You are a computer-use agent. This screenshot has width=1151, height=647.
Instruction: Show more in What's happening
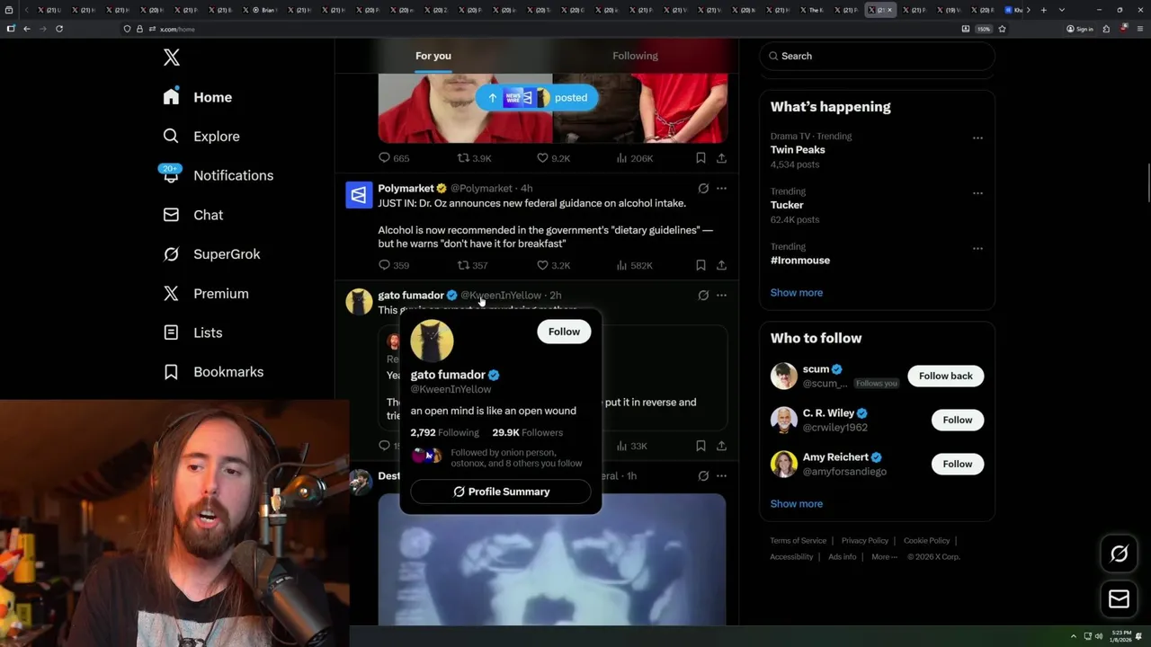pyautogui.click(x=797, y=293)
